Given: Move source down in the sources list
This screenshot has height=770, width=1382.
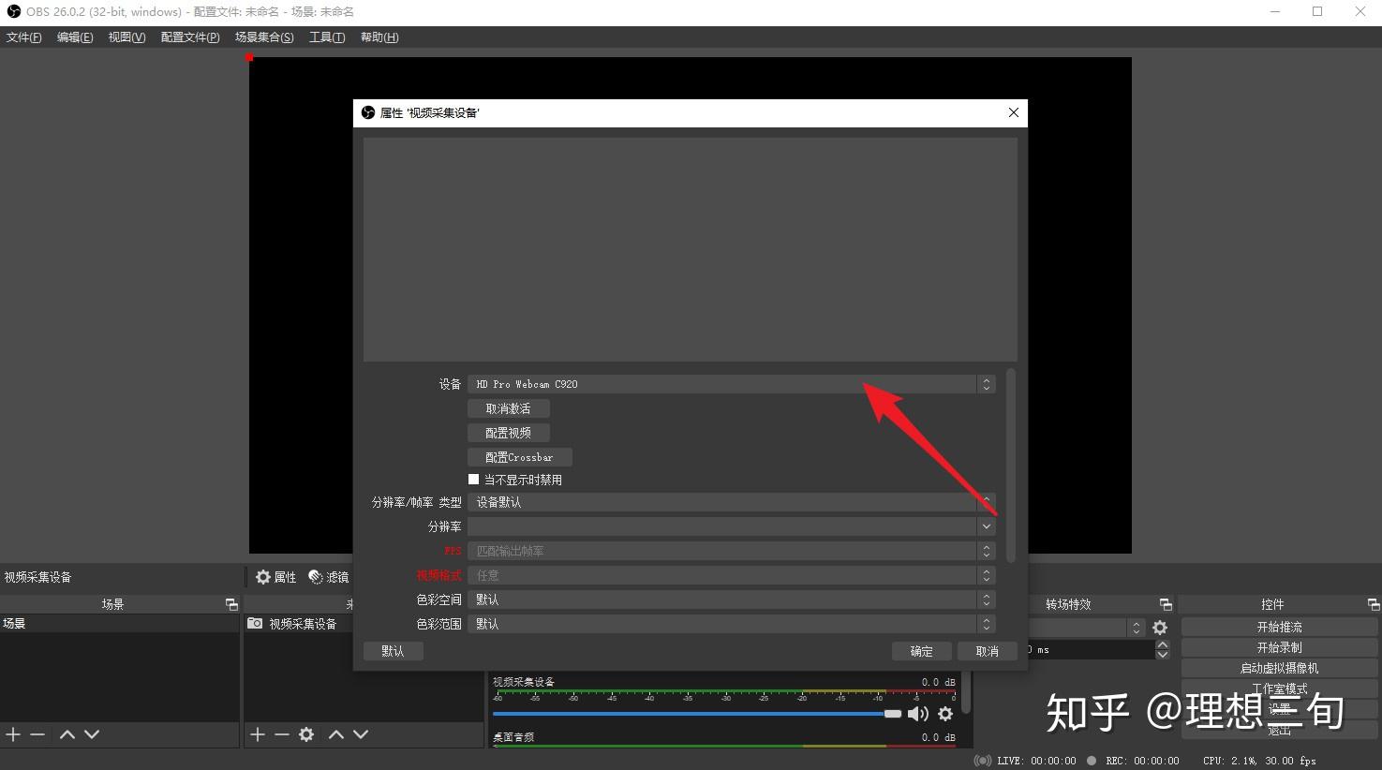Looking at the screenshot, I should (361, 734).
